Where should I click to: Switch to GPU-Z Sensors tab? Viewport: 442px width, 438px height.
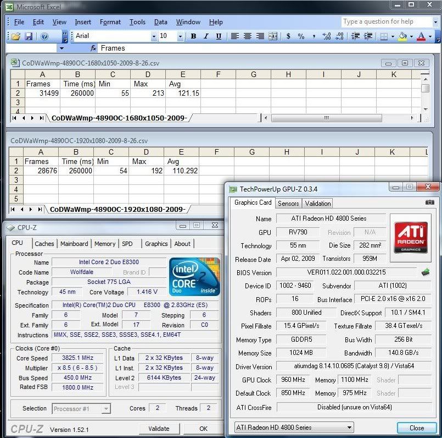(x=288, y=204)
